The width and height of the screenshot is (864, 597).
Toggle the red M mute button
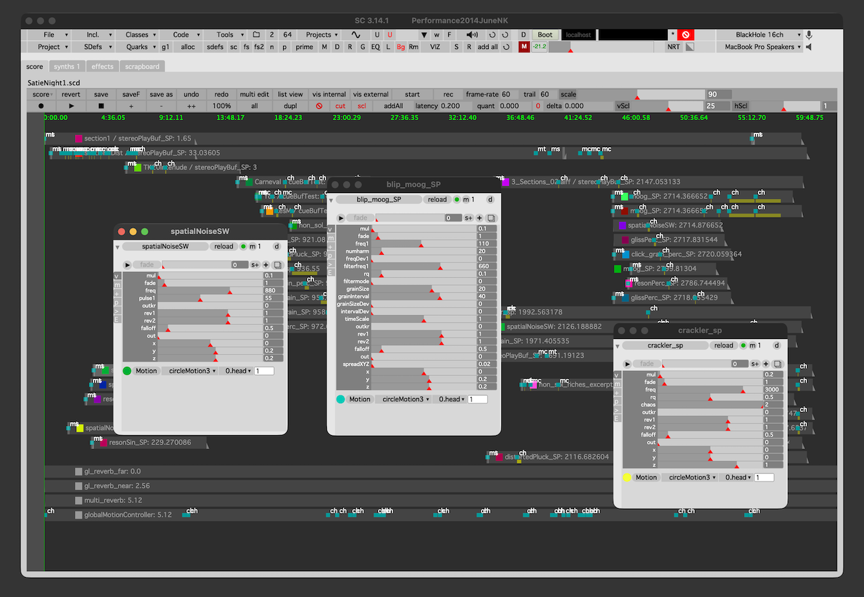click(524, 47)
